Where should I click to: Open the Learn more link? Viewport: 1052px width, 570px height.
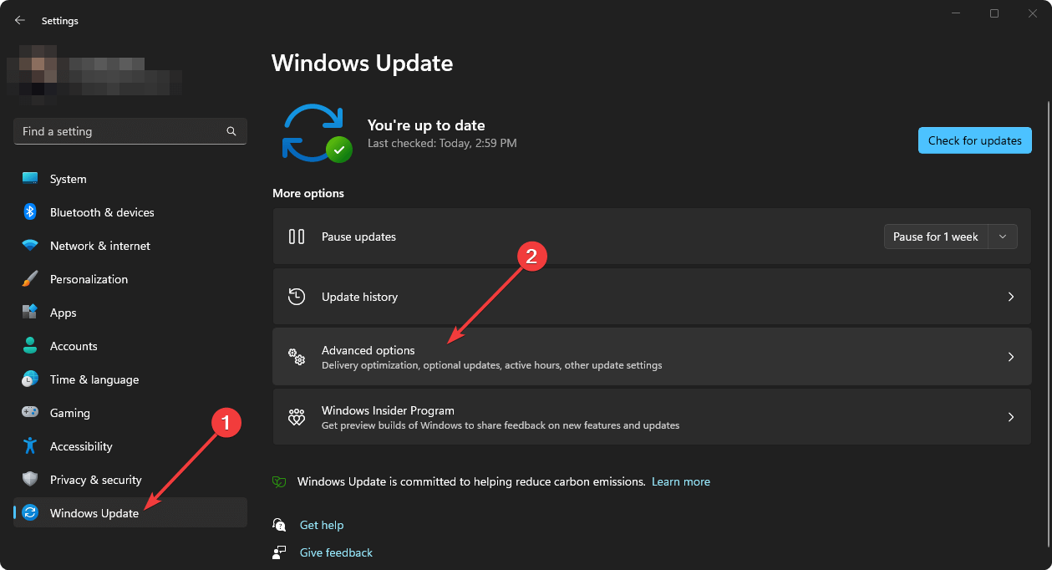coord(681,482)
